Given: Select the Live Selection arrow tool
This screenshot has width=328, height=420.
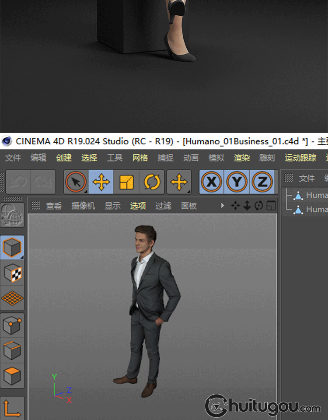Looking at the screenshot, I should [76, 182].
